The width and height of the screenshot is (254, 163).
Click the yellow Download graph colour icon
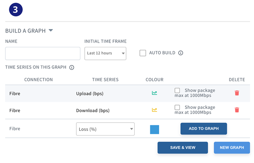[155, 110]
